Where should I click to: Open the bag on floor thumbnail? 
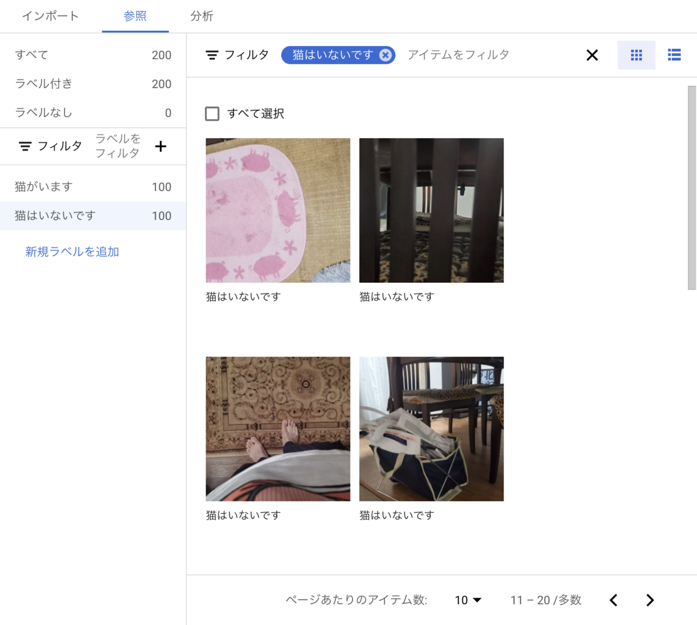[x=432, y=429]
